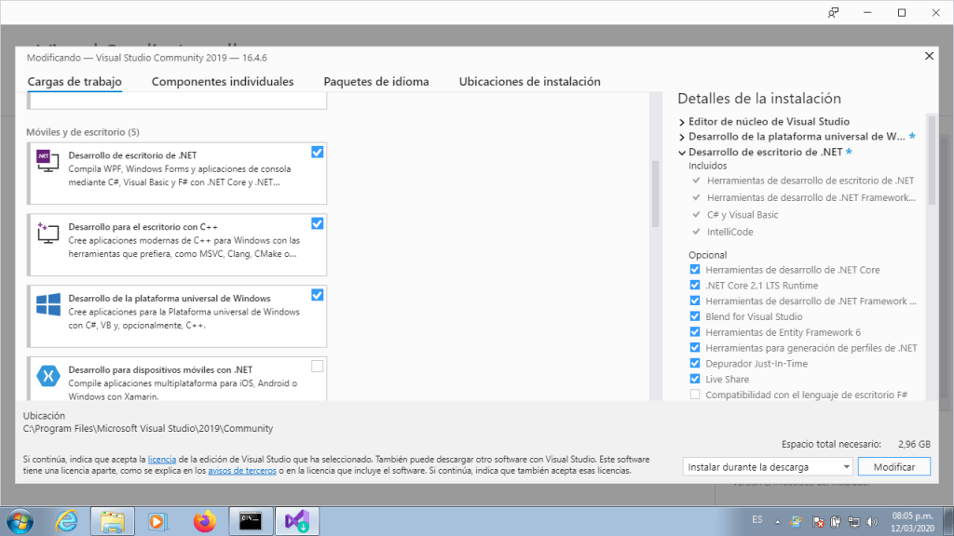This screenshot has height=536, width=954.
Task: Click the C++ desktop development workload icon
Action: tap(48, 232)
